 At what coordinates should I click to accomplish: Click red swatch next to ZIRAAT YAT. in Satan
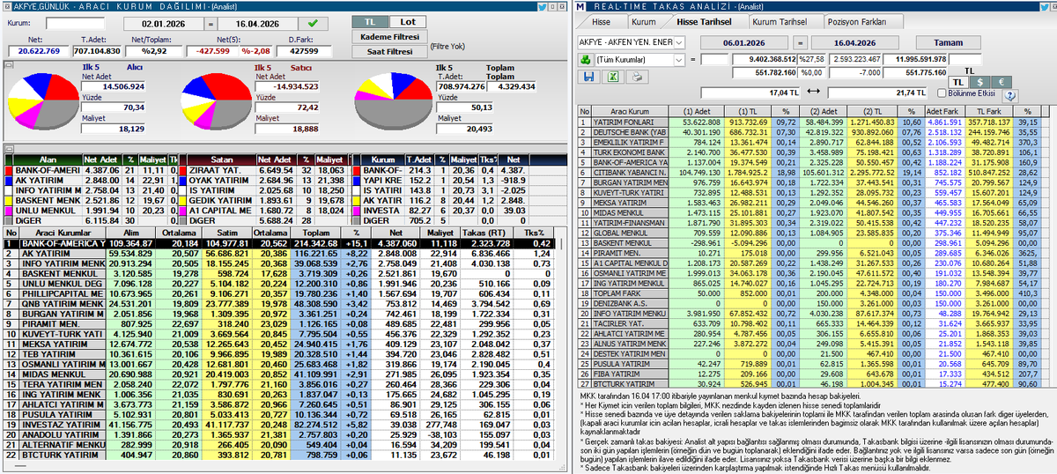pyautogui.click(x=184, y=169)
